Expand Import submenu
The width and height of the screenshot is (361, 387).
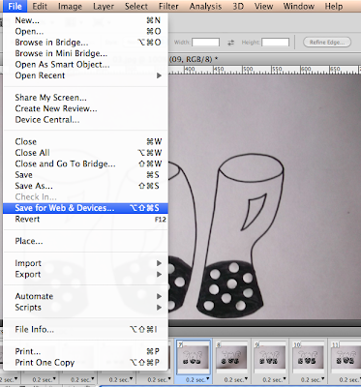click(85, 263)
